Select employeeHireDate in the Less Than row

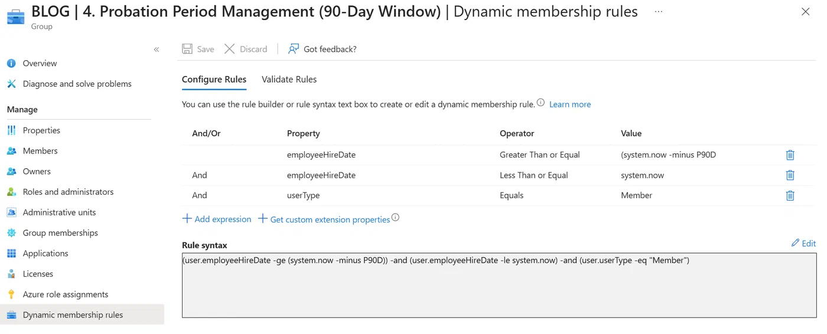click(x=321, y=175)
